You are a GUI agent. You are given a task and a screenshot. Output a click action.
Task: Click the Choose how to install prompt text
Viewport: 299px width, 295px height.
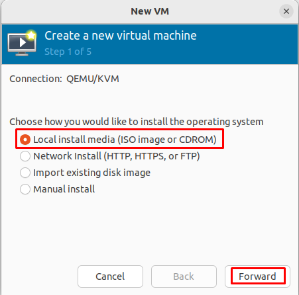137,122
